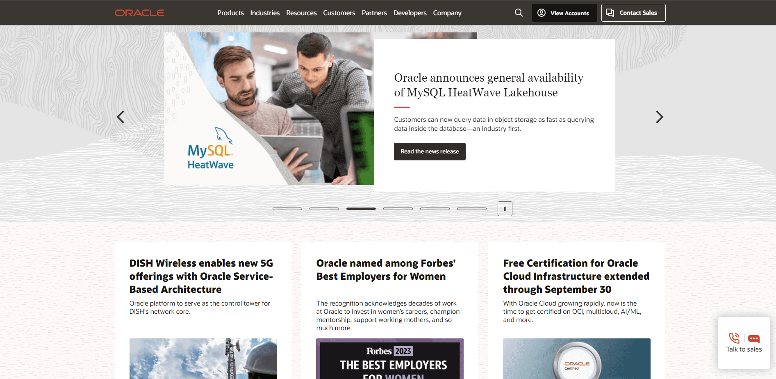Click the text "With Oracle Cloud growing rapidly"
Image resolution: width=776 pixels, height=379 pixels.
554,304
